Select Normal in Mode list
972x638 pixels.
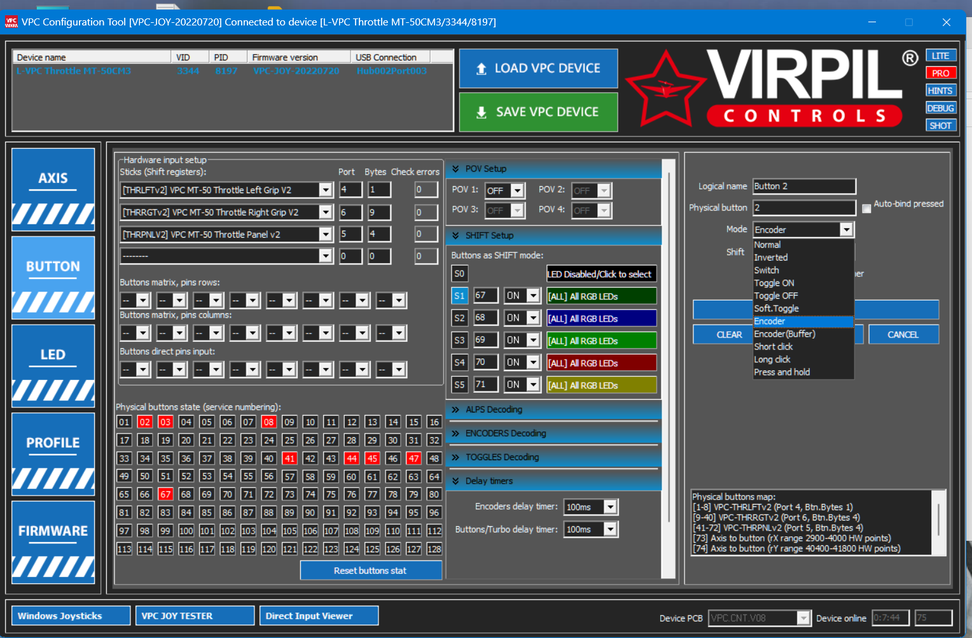point(803,245)
